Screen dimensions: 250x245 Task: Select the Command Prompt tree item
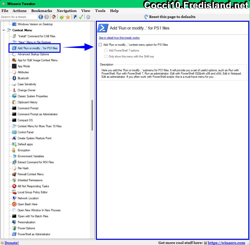(x=28, y=108)
